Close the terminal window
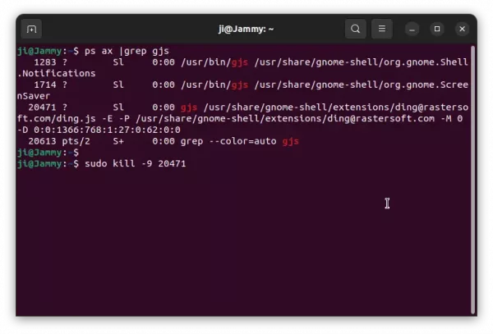The height and width of the screenshot is (334, 493). (462, 29)
